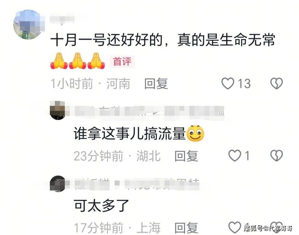Image resolution: width=299 pixels, height=235 pixels.
Task: Tap the 搜狐号@代军哥哥 watermark
Action: coord(268,228)
